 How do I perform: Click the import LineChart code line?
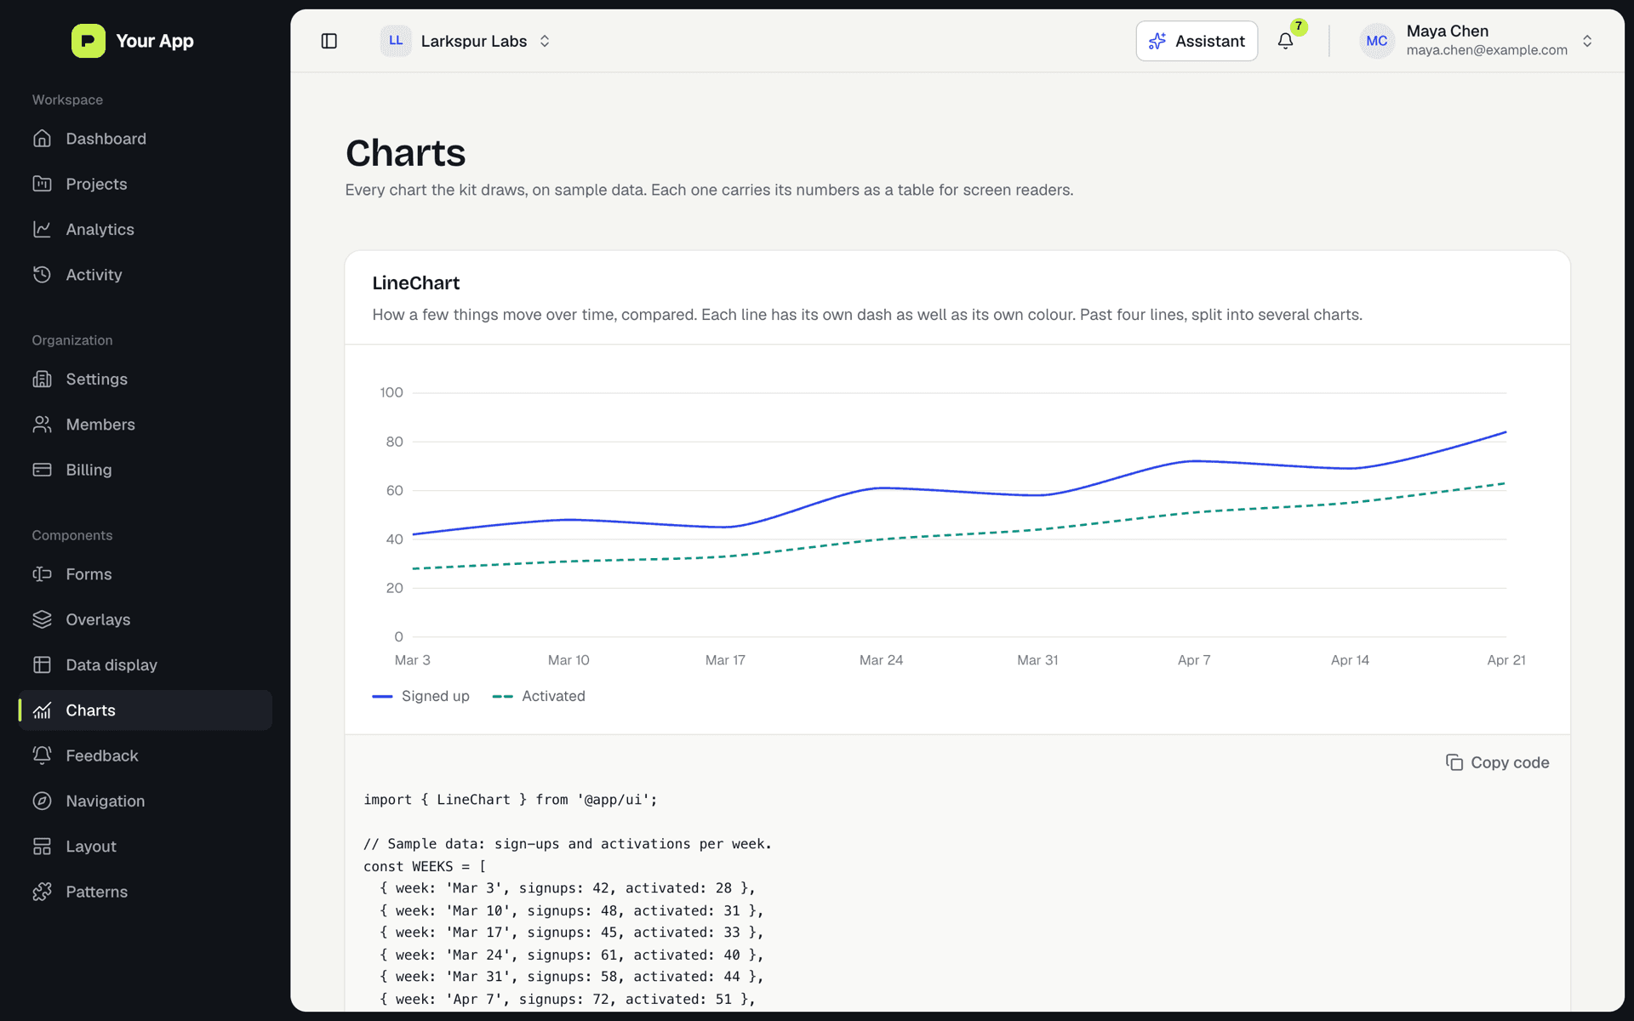(x=511, y=800)
